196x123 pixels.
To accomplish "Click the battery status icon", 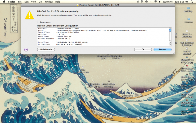I will coord(165,2).
